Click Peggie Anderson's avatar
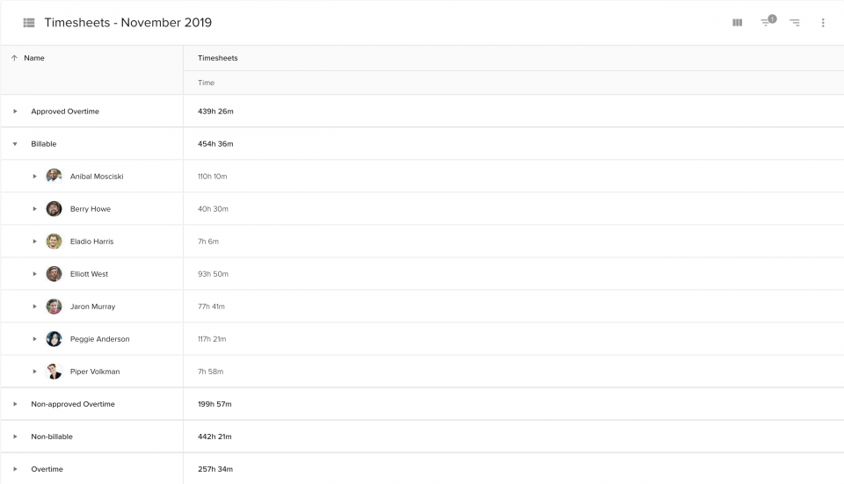Image resolution: width=844 pixels, height=484 pixels. pyautogui.click(x=54, y=339)
